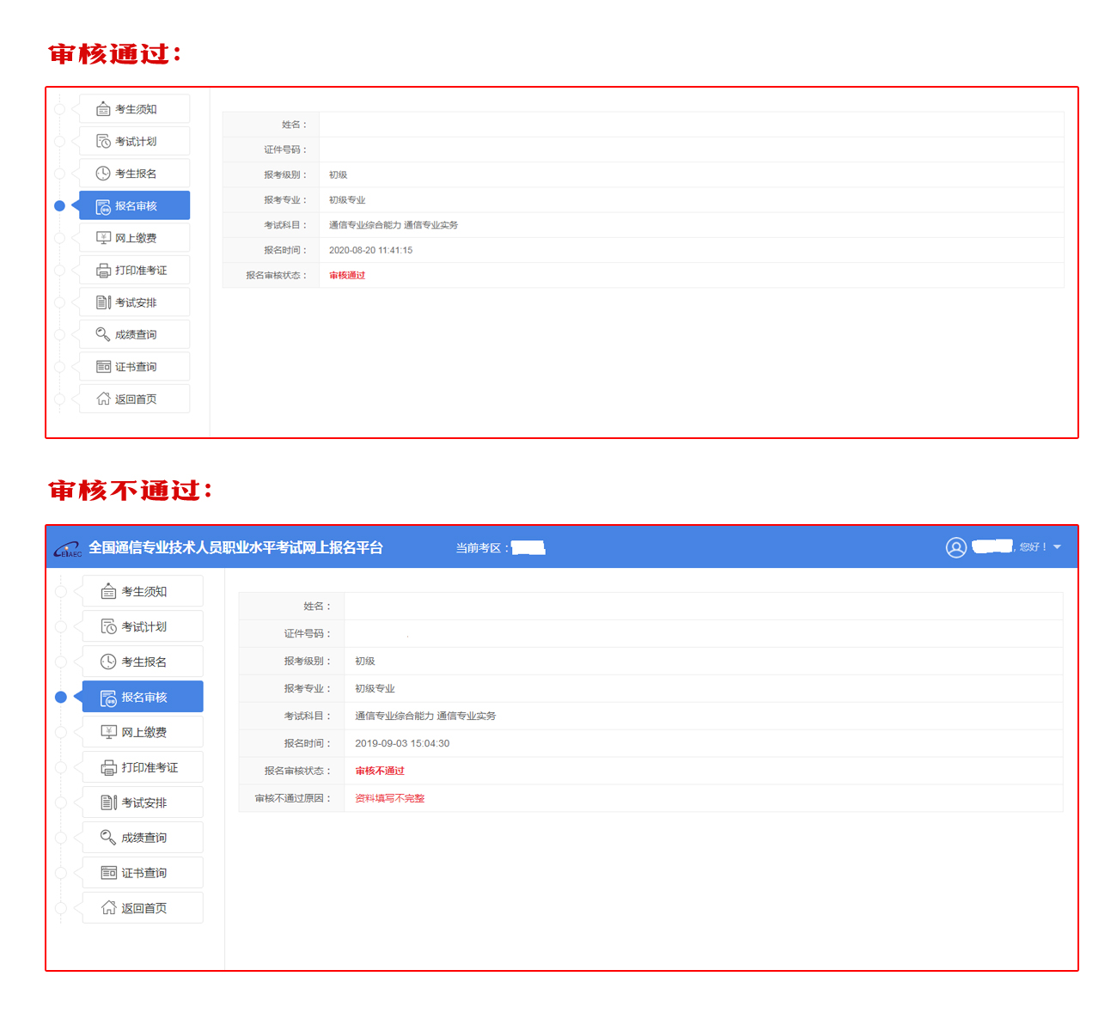The image size is (1117, 1031).
Task: Click the 考生须知 icon in the 审核通过 panel
Action: pos(103,109)
